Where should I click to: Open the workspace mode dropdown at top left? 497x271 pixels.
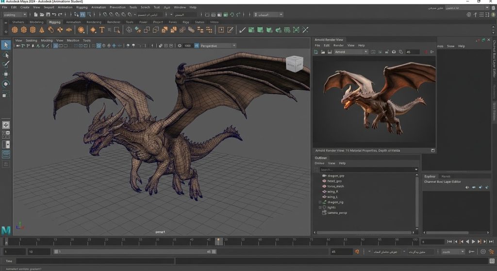pyautogui.click(x=15, y=15)
